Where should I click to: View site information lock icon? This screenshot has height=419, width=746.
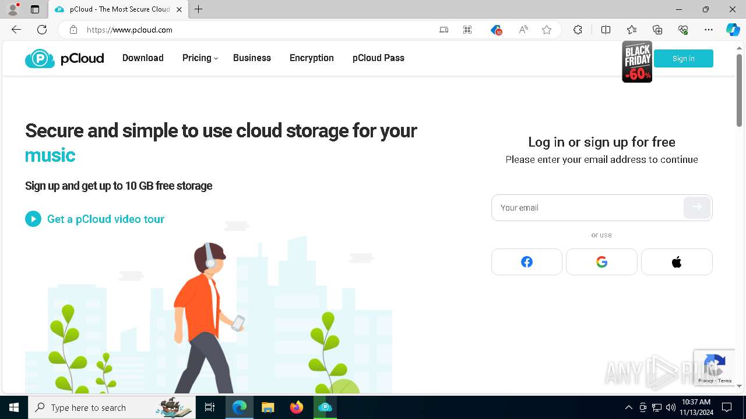(73, 30)
